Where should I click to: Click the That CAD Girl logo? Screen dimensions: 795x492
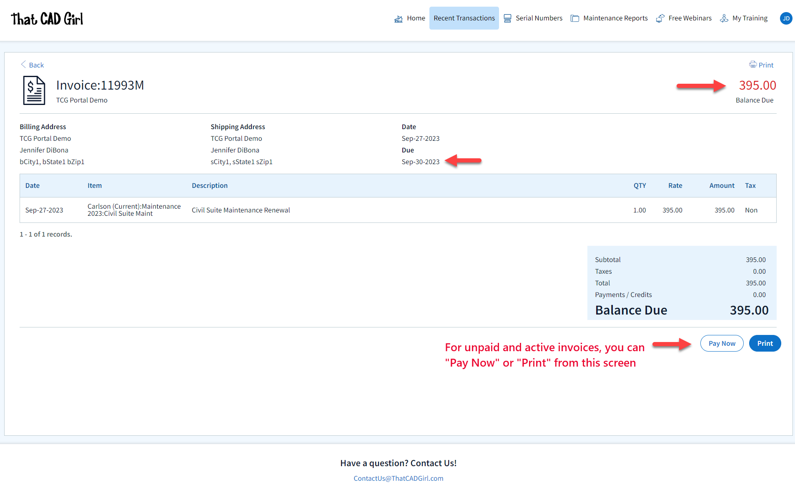pyautogui.click(x=47, y=18)
